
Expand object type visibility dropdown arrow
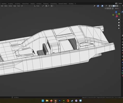coord(96,6)
